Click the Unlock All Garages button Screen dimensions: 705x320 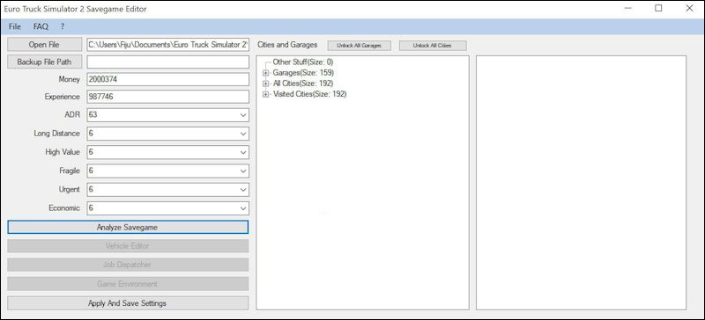coord(359,46)
